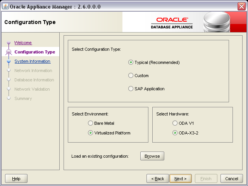This screenshot has width=248, height=186.
Task: Click Network Information step in sidebar
Action: (x=33, y=71)
